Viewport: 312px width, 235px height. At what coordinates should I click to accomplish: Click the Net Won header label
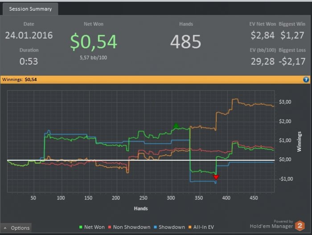point(94,24)
